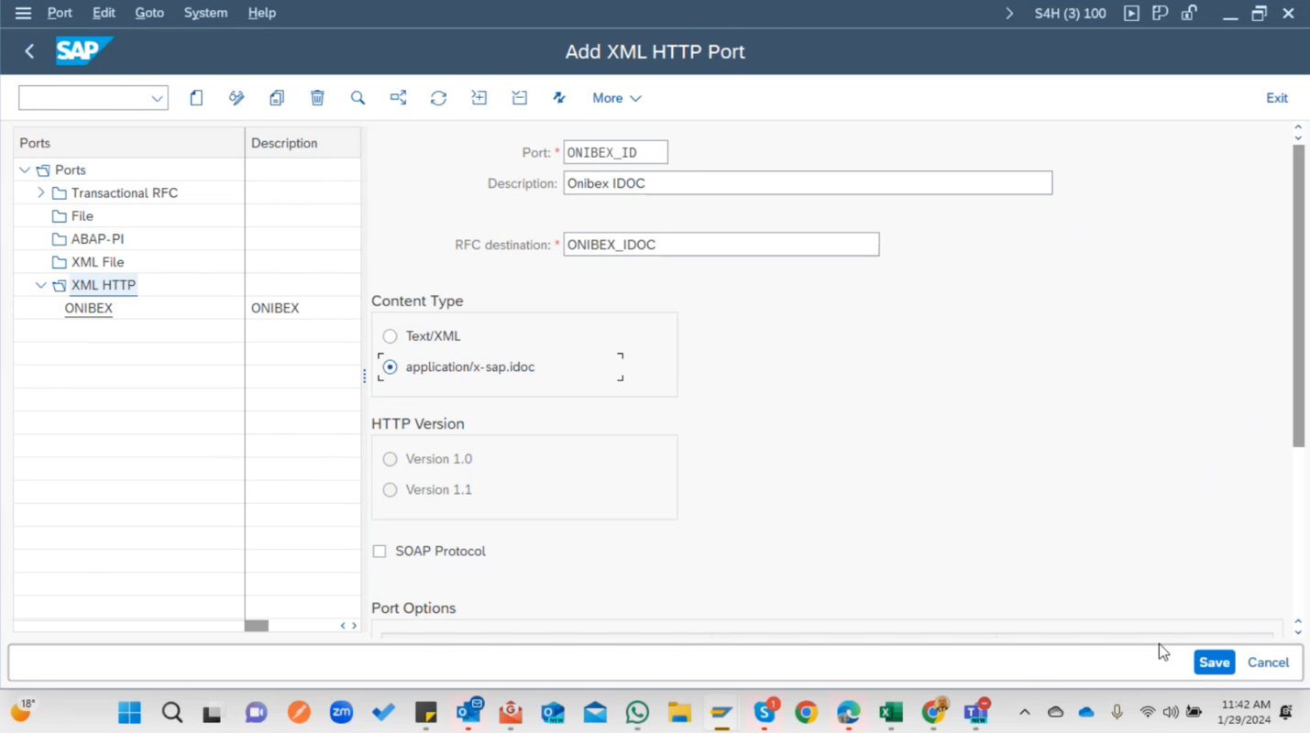
Task: Open Windows Start button on taskbar
Action: pyautogui.click(x=129, y=713)
